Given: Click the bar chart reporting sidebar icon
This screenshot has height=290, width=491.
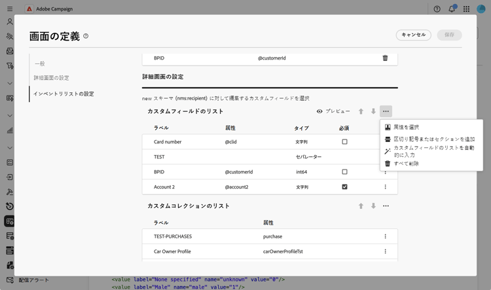Looking at the screenshot, I should 10,130.
